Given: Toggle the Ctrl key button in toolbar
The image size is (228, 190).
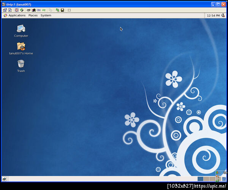Looking at the screenshot, I should tap(39, 10).
